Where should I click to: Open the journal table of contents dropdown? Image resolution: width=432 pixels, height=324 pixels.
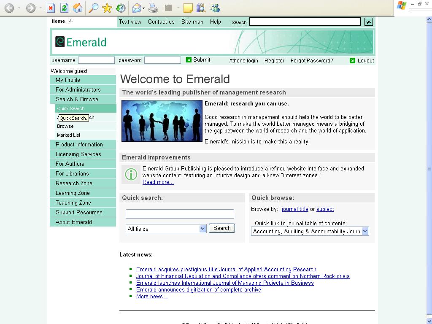click(310, 232)
